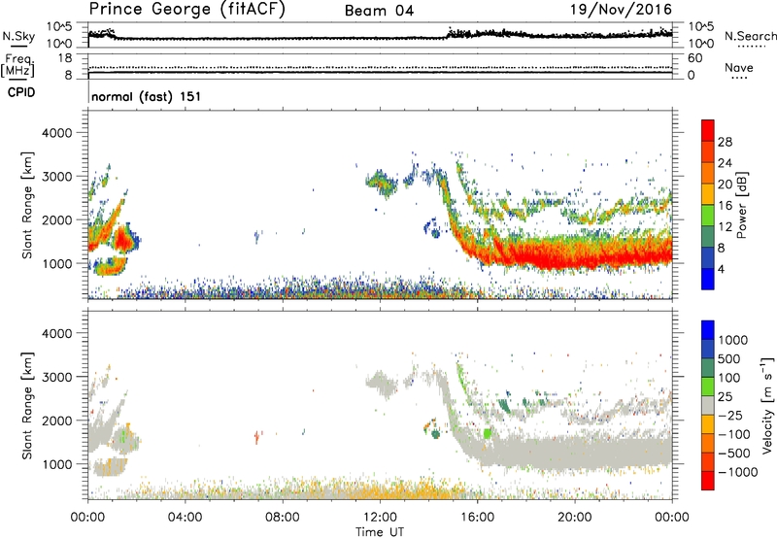Click the small green patch near 16:30 in velocity panel
The height and width of the screenshot is (538, 777).
[x=488, y=433]
